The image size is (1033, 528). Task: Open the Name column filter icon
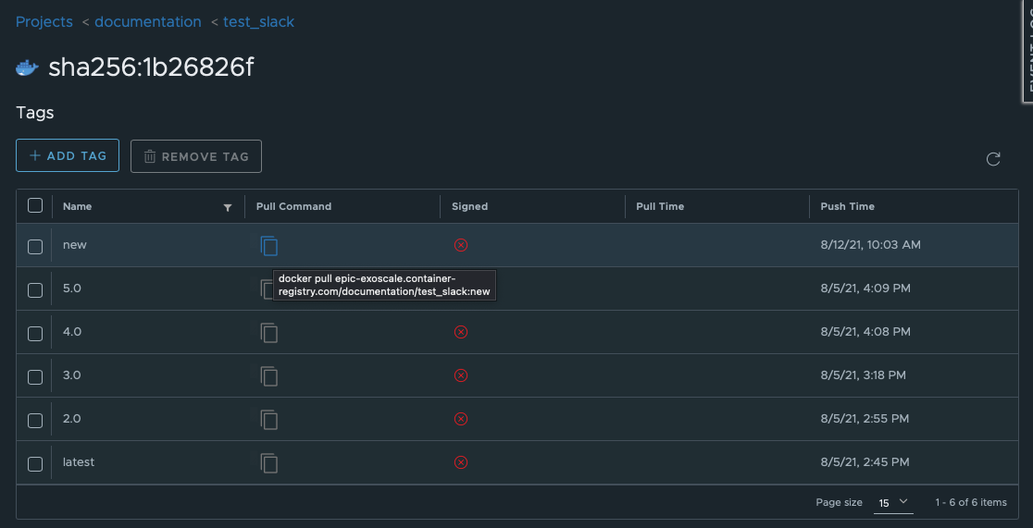[228, 207]
